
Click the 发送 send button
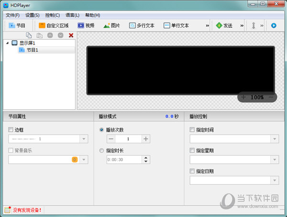pos(224,25)
